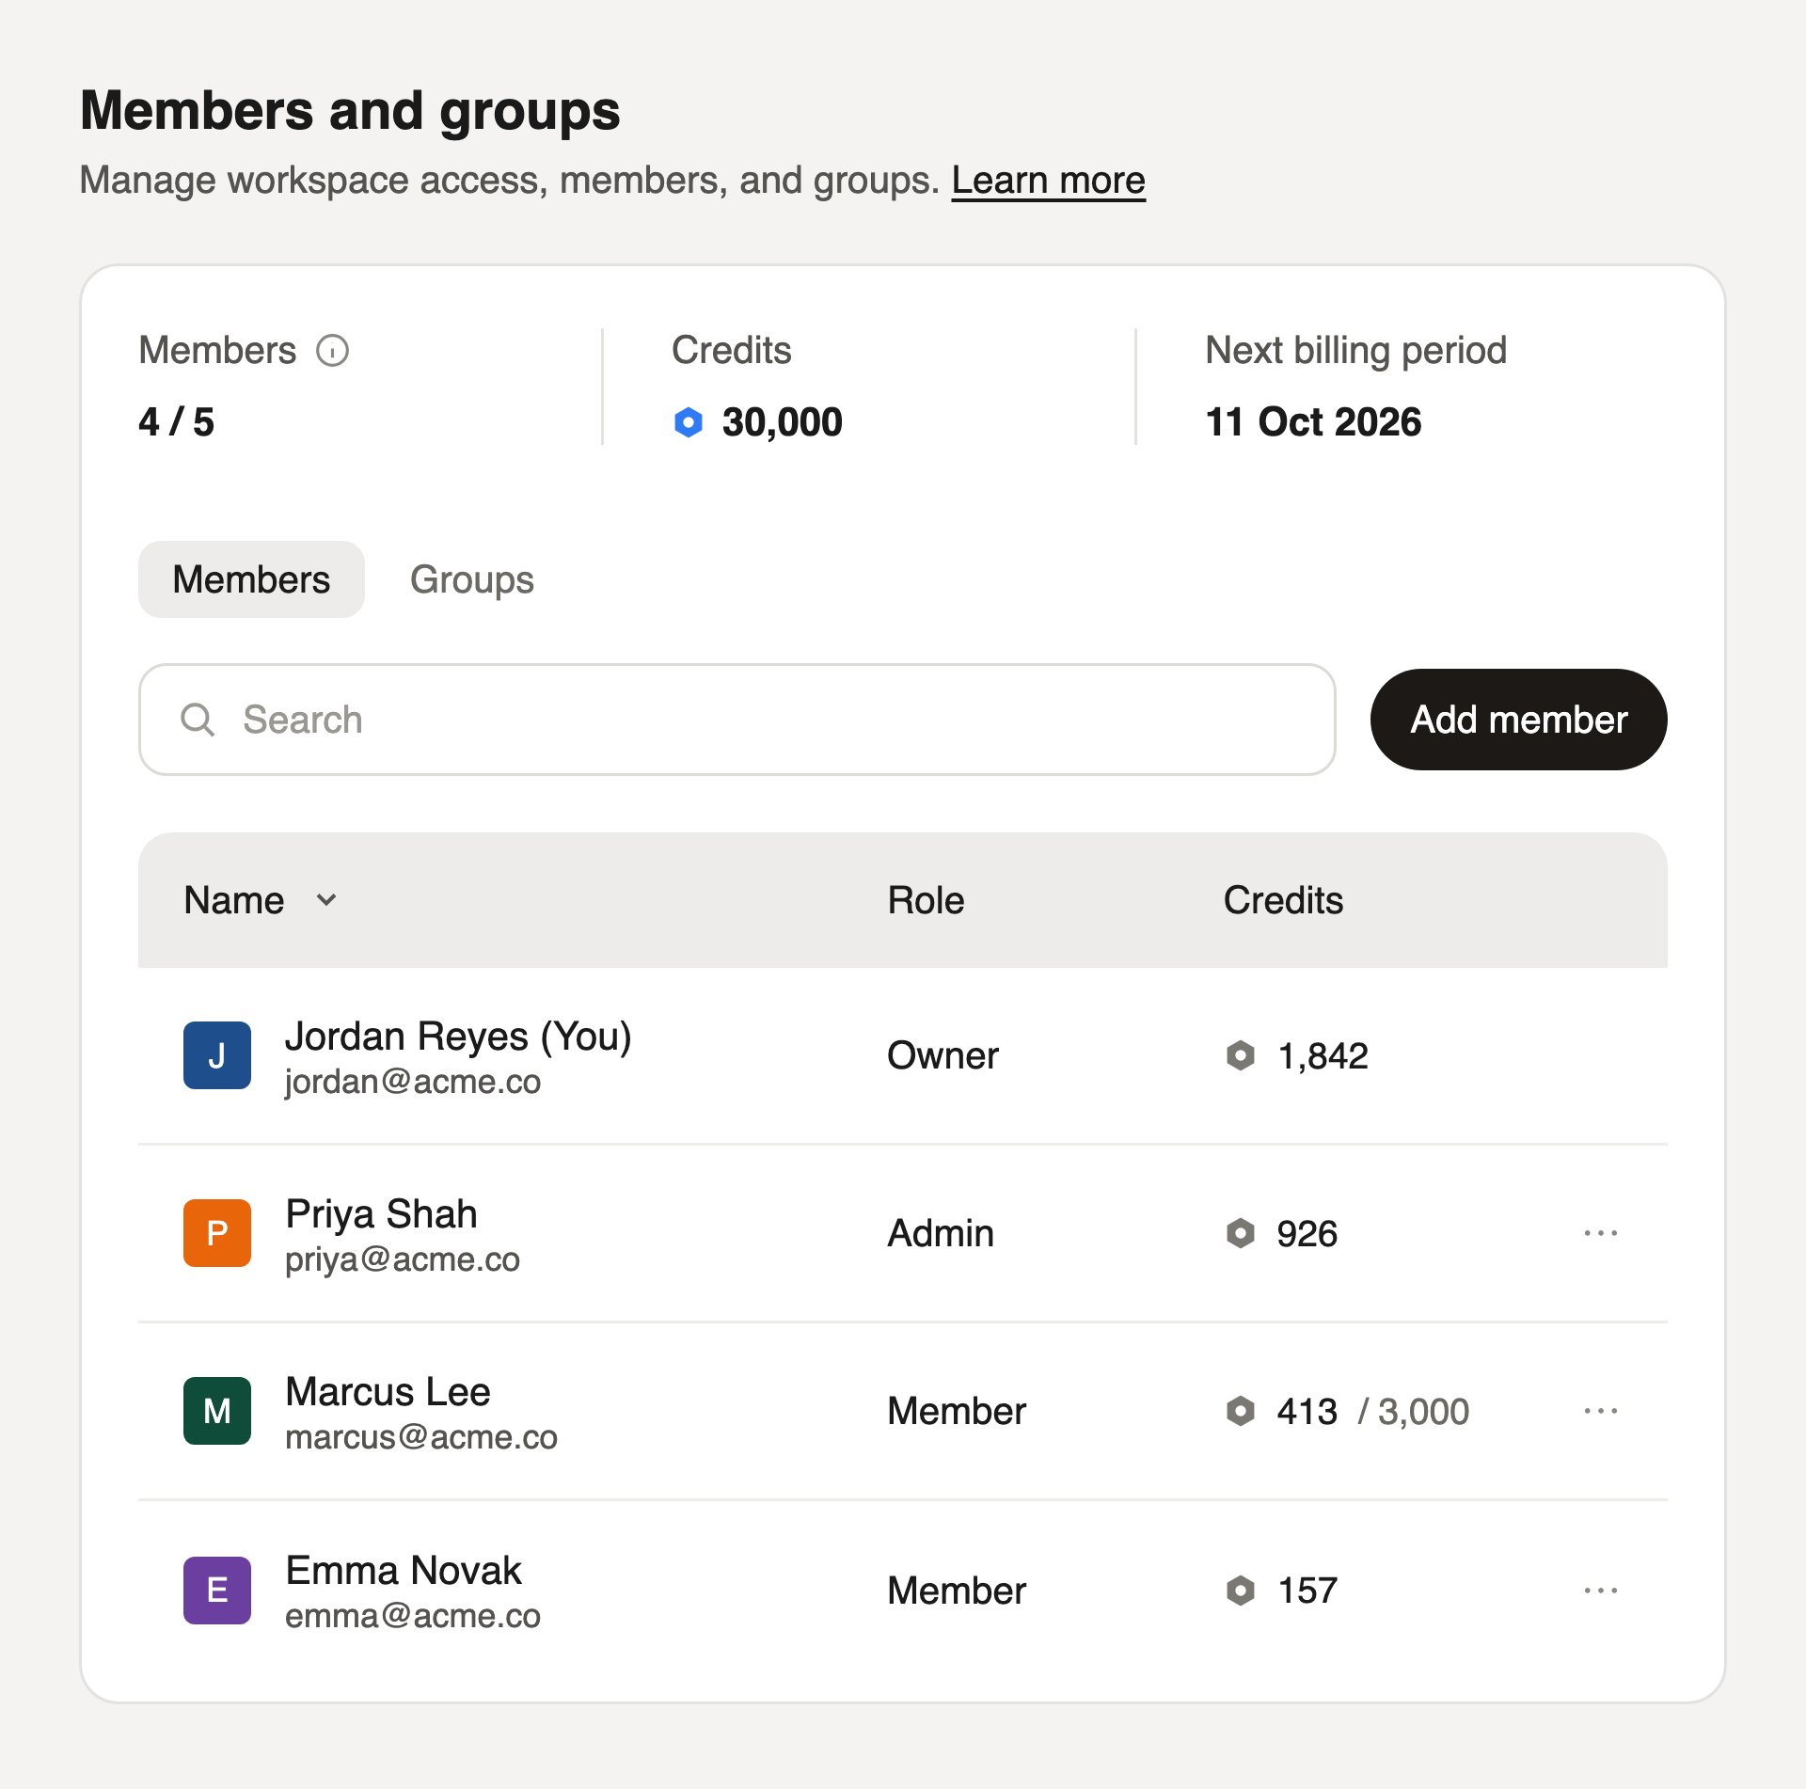The width and height of the screenshot is (1806, 1789).
Task: Click the Owner role cell
Action: [943, 1055]
